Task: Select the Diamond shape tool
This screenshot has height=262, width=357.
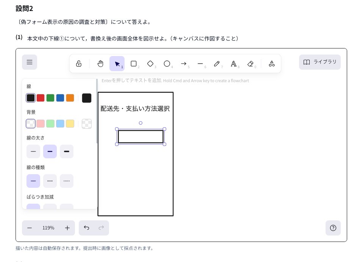Action: (150, 64)
